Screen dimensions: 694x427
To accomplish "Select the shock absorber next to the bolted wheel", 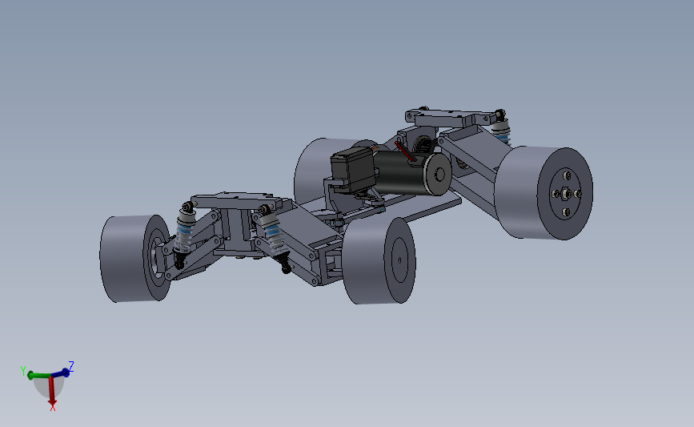I will [502, 127].
